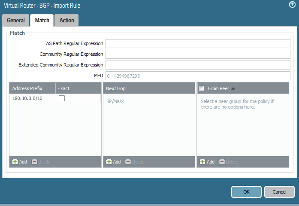Switch to the General tab
Screen dimensions: 299x206
(x=16, y=20)
